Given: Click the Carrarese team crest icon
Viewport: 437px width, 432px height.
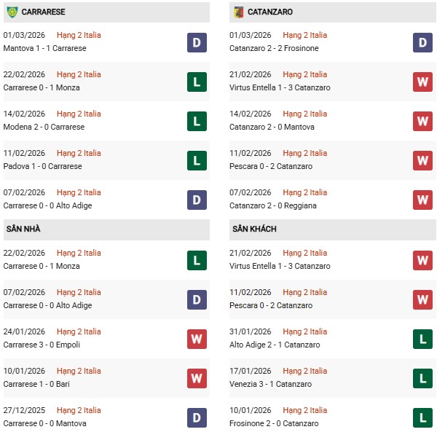Looking at the screenshot, I should click(x=12, y=12).
